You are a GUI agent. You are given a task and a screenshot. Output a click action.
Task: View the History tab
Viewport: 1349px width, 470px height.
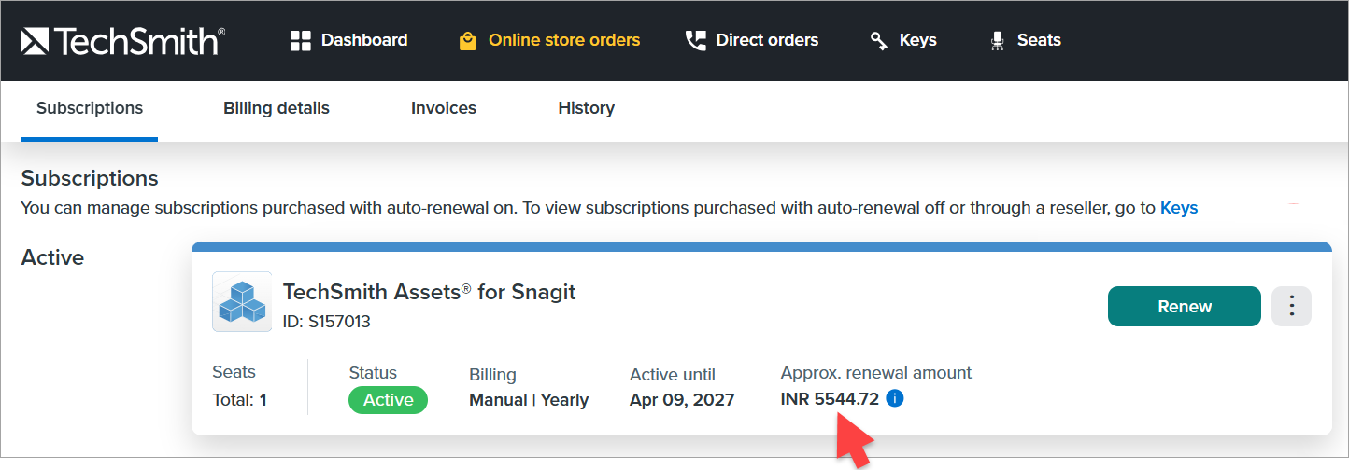point(586,108)
